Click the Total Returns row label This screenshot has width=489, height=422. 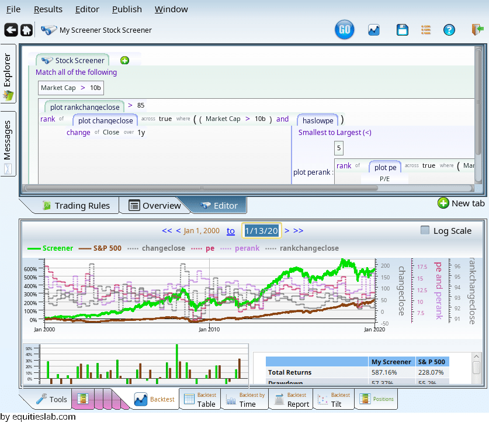290,372
